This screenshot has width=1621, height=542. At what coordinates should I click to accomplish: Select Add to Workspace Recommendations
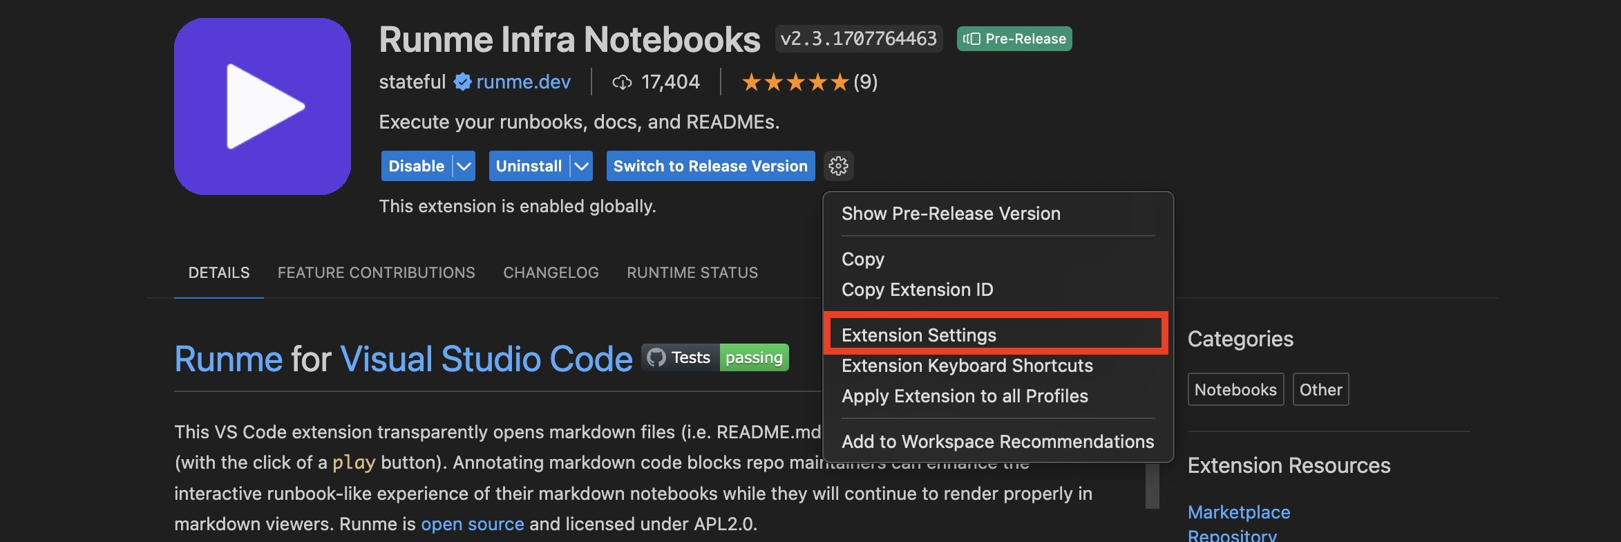pos(998,441)
